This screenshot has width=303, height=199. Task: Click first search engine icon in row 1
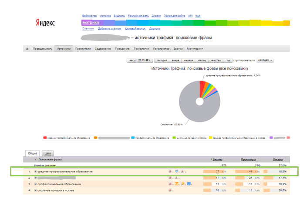(169, 172)
